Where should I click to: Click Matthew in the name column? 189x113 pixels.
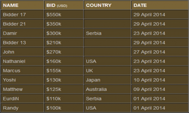[13, 89]
